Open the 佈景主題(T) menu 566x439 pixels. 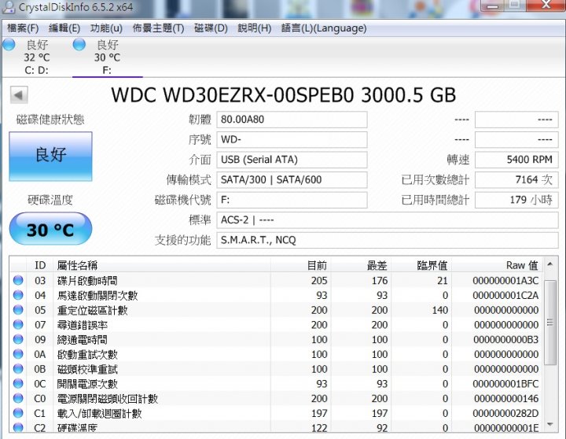click(158, 28)
